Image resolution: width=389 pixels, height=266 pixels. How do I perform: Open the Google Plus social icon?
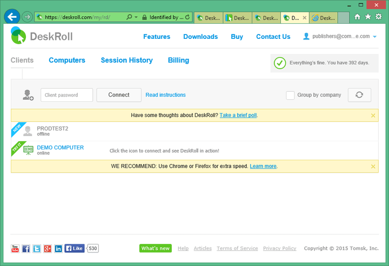(x=48, y=248)
